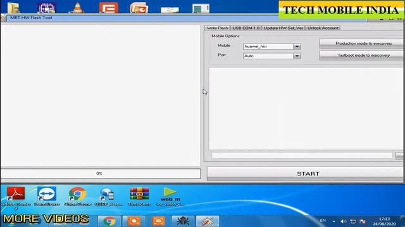Click the MRT tool taskbar icon
The width and height of the screenshot is (405, 227).
(208, 221)
